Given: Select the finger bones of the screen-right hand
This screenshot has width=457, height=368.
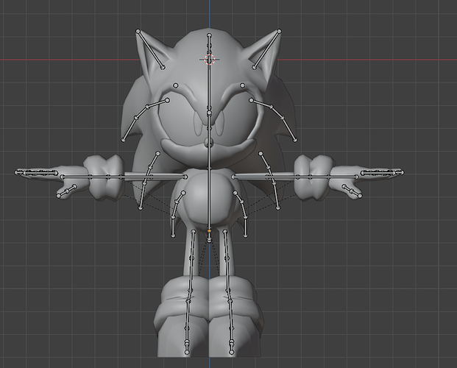Looking at the screenshot, I should tap(382, 173).
